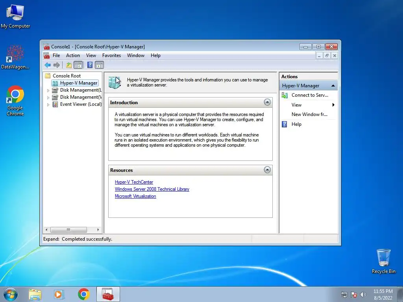Open the Help menu in the menu bar
This screenshot has width=403, height=302.
tap(155, 55)
